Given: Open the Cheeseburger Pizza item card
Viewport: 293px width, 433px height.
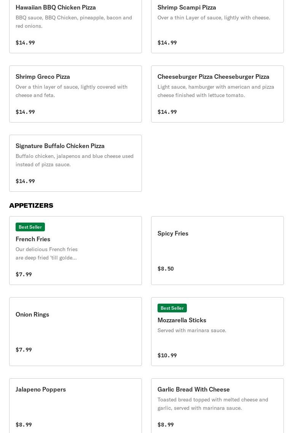Looking at the screenshot, I should coord(217,94).
